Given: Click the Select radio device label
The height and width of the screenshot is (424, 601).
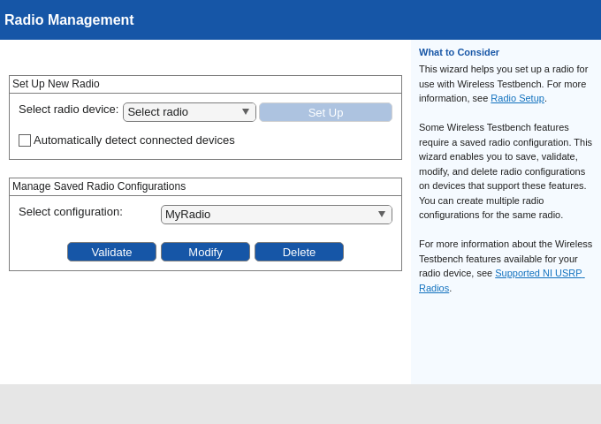Looking at the screenshot, I should coord(69,110).
